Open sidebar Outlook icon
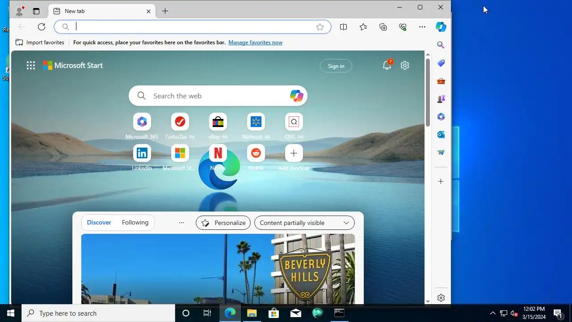572x322 pixels. coord(441,135)
